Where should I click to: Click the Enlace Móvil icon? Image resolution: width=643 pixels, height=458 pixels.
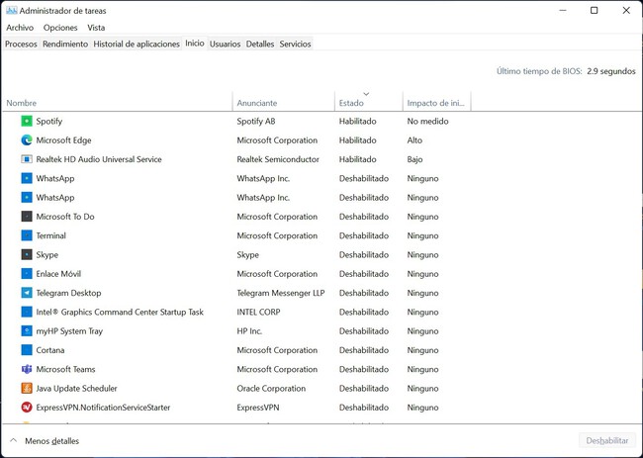point(27,274)
